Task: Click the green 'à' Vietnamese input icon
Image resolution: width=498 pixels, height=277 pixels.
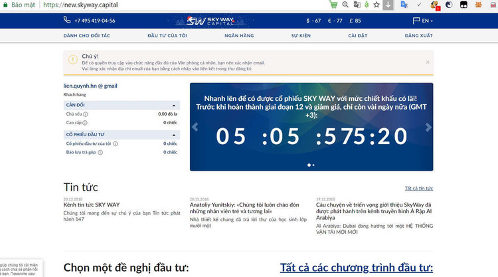Action: (367, 5)
